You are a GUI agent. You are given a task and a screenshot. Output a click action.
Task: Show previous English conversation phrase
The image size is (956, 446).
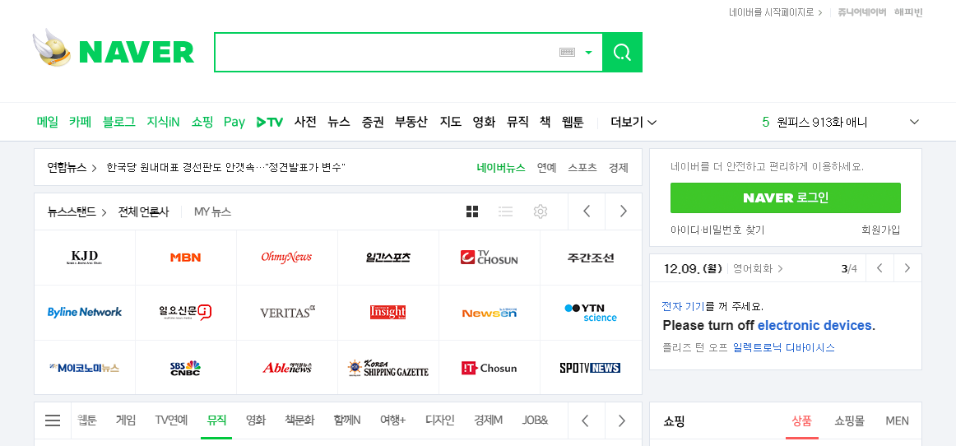tap(879, 267)
